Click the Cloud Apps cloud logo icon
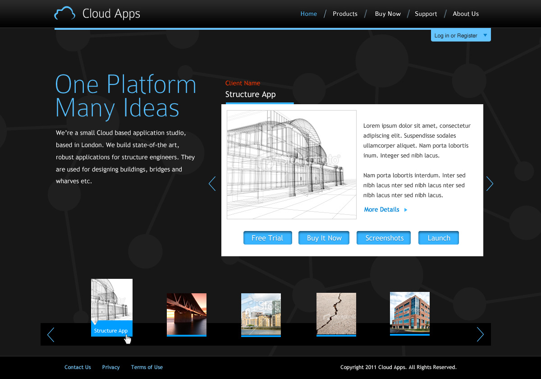541x379 pixels. 64,14
